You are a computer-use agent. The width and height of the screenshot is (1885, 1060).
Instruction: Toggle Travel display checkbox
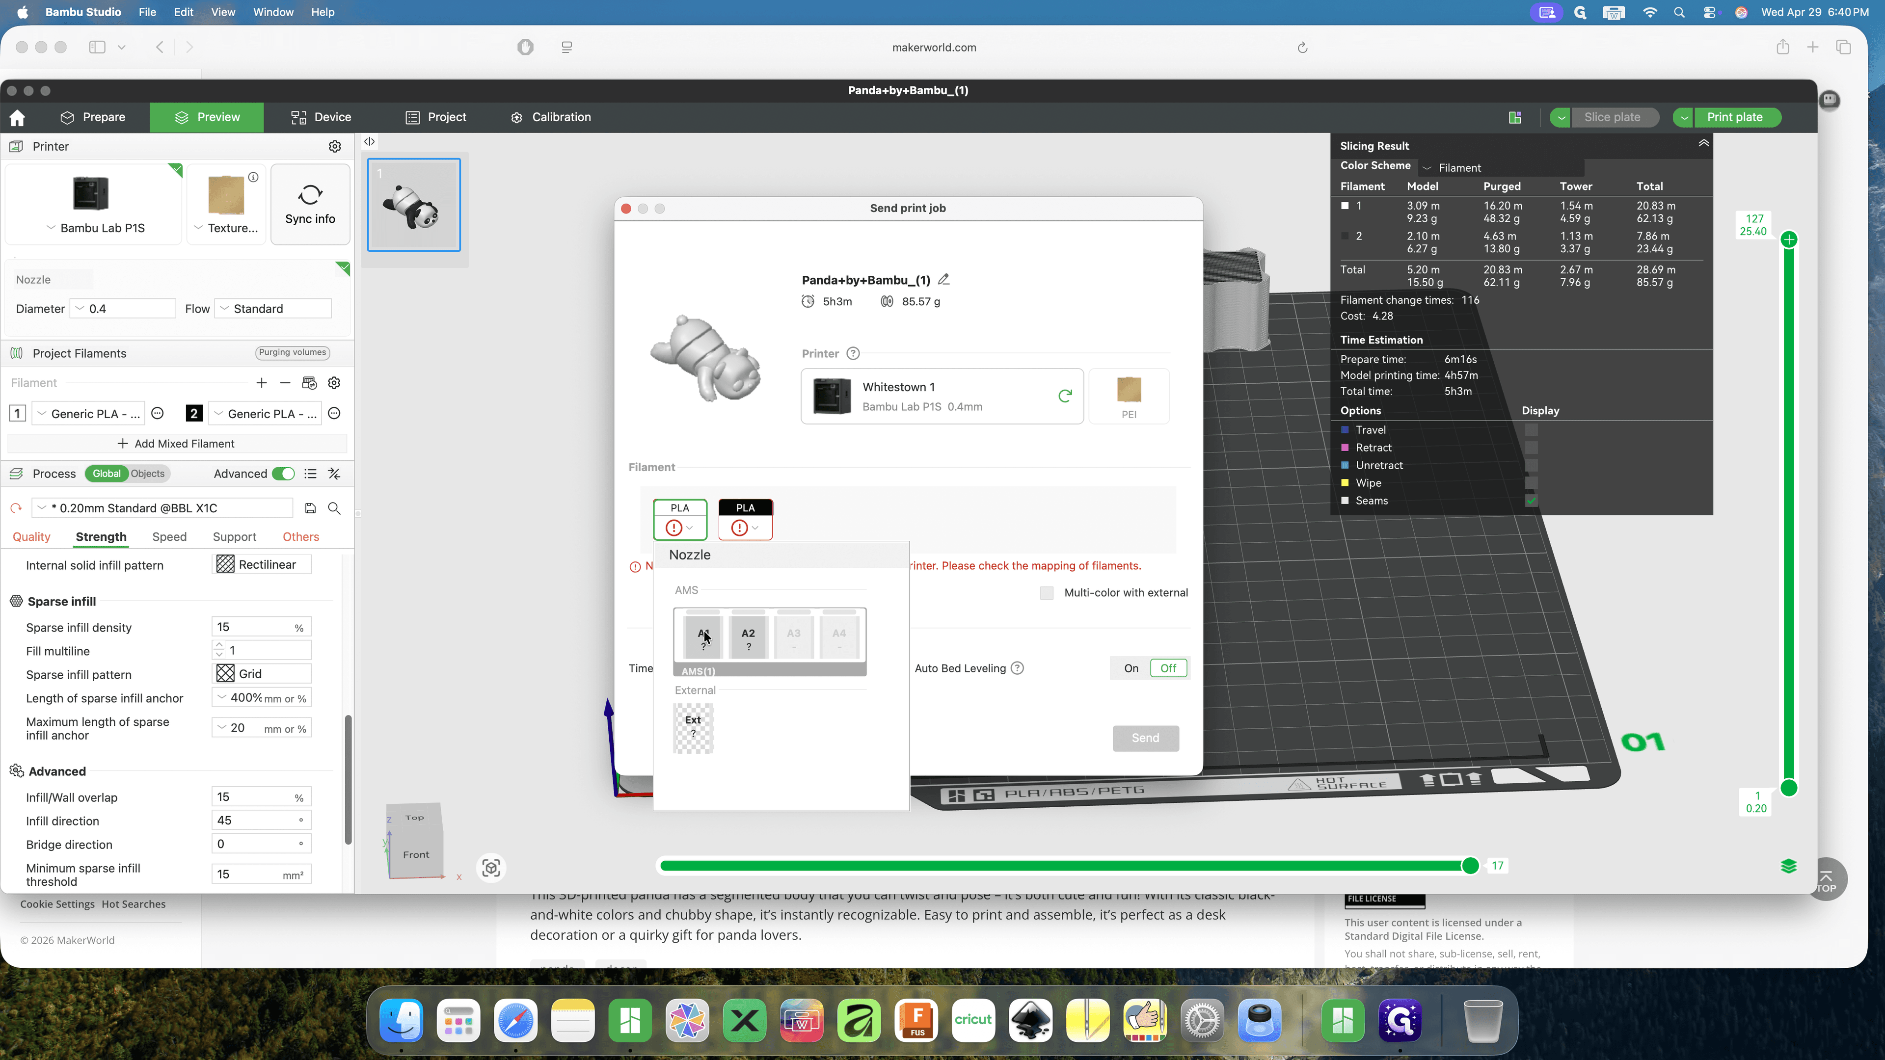click(x=1532, y=430)
